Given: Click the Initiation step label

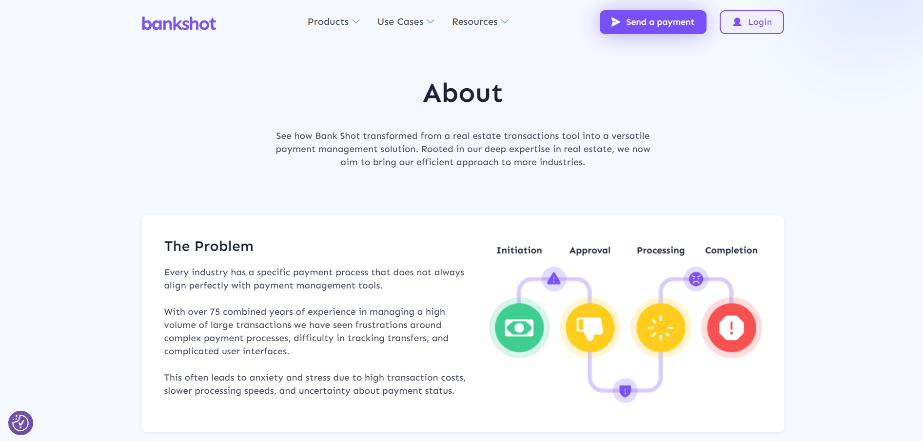Looking at the screenshot, I should pyautogui.click(x=519, y=250).
